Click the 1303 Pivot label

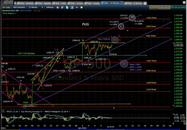tap(151, 26)
